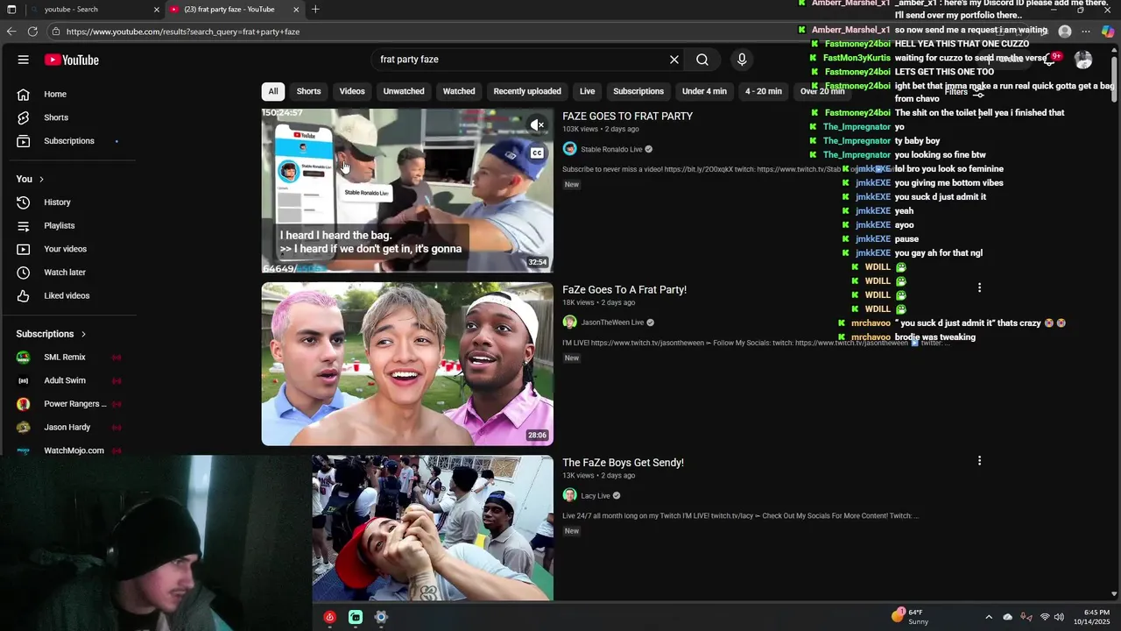1121x631 pixels.
Task: Select the All filter chip
Action: click(273, 91)
